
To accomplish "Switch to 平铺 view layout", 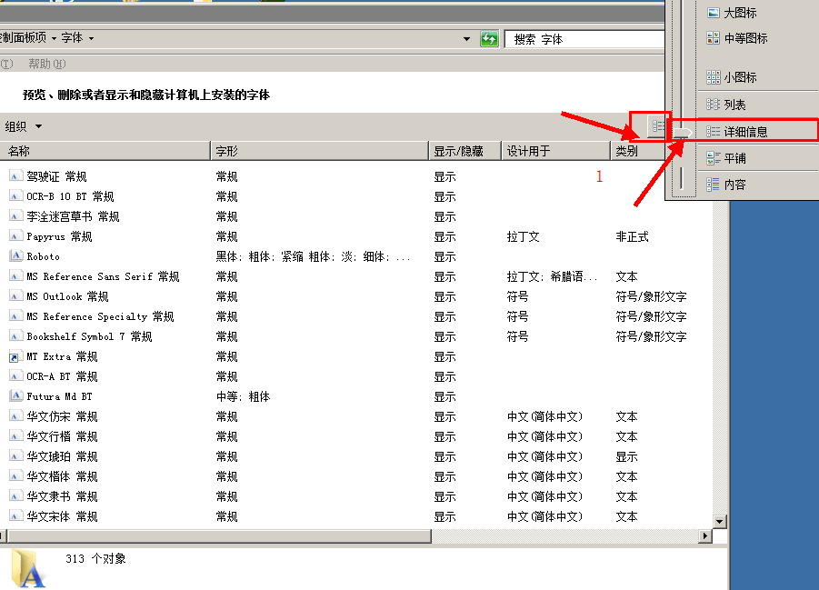I will coord(734,158).
